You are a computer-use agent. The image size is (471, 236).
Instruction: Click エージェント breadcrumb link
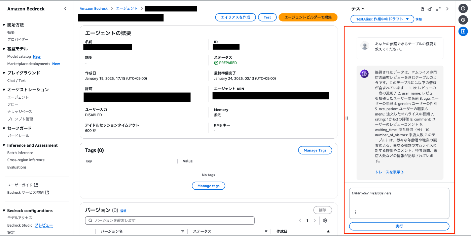(127, 9)
